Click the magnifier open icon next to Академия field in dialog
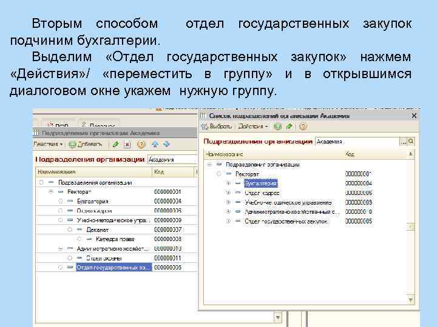Image resolution: width=437 pixels, height=327 pixels. click(x=411, y=142)
